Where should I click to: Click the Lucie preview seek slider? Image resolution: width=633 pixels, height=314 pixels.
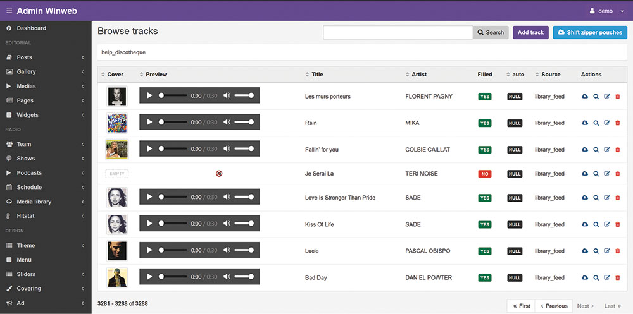click(173, 250)
